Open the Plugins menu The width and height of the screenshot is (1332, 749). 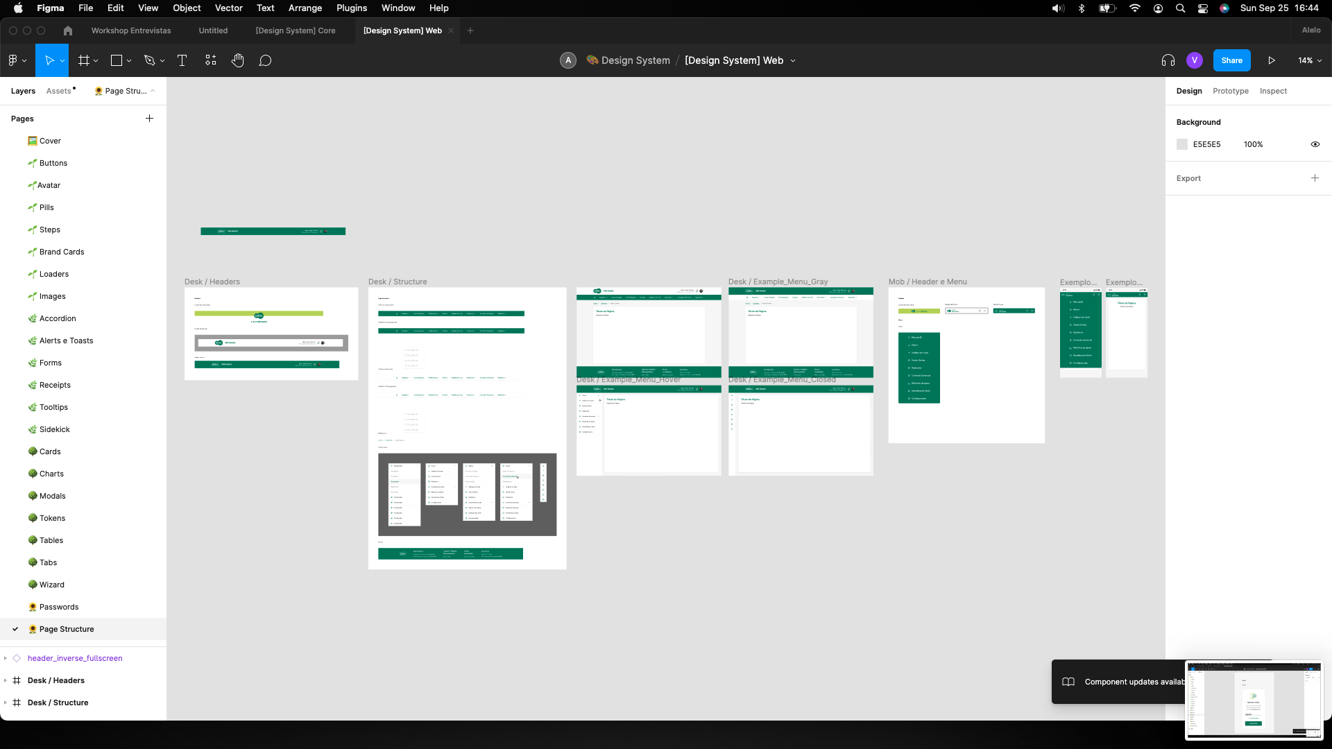tap(351, 8)
